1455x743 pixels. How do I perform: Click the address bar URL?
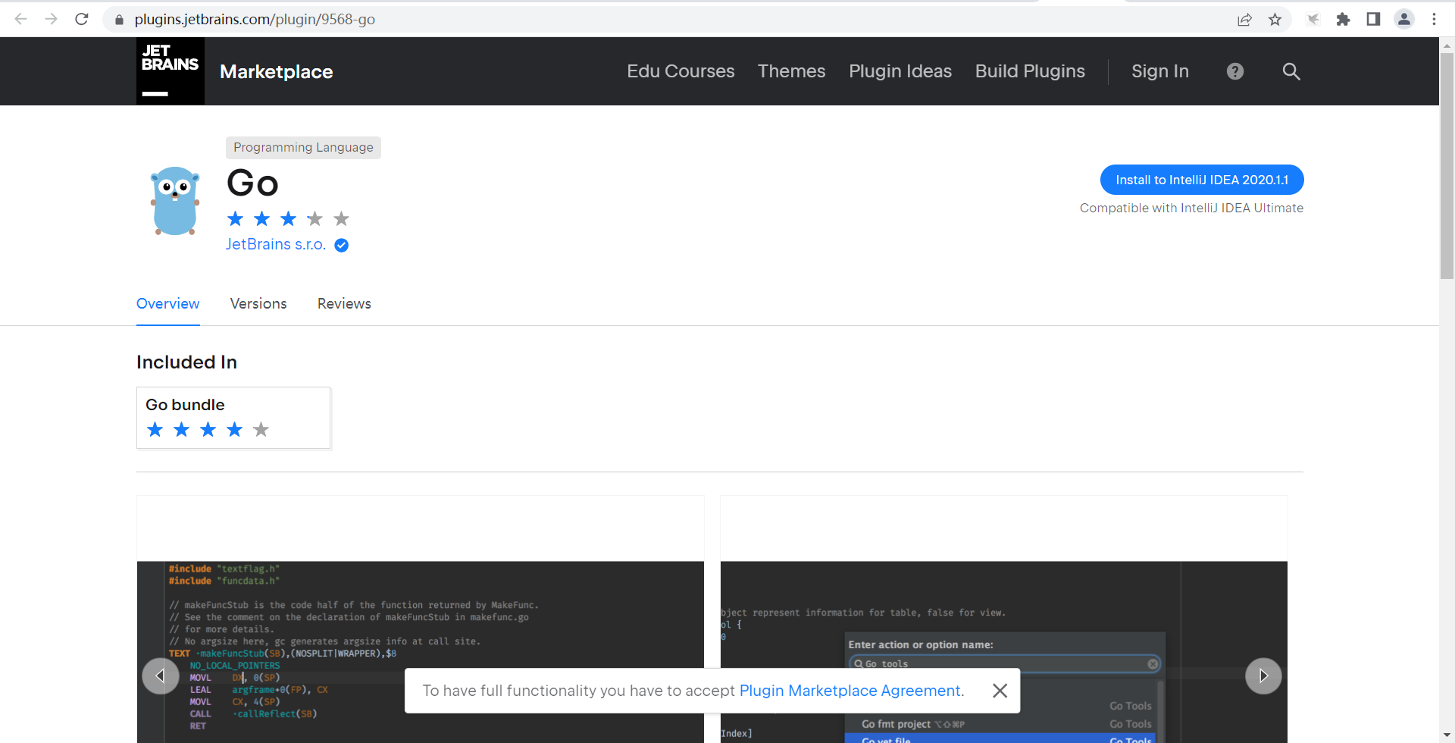(x=255, y=20)
